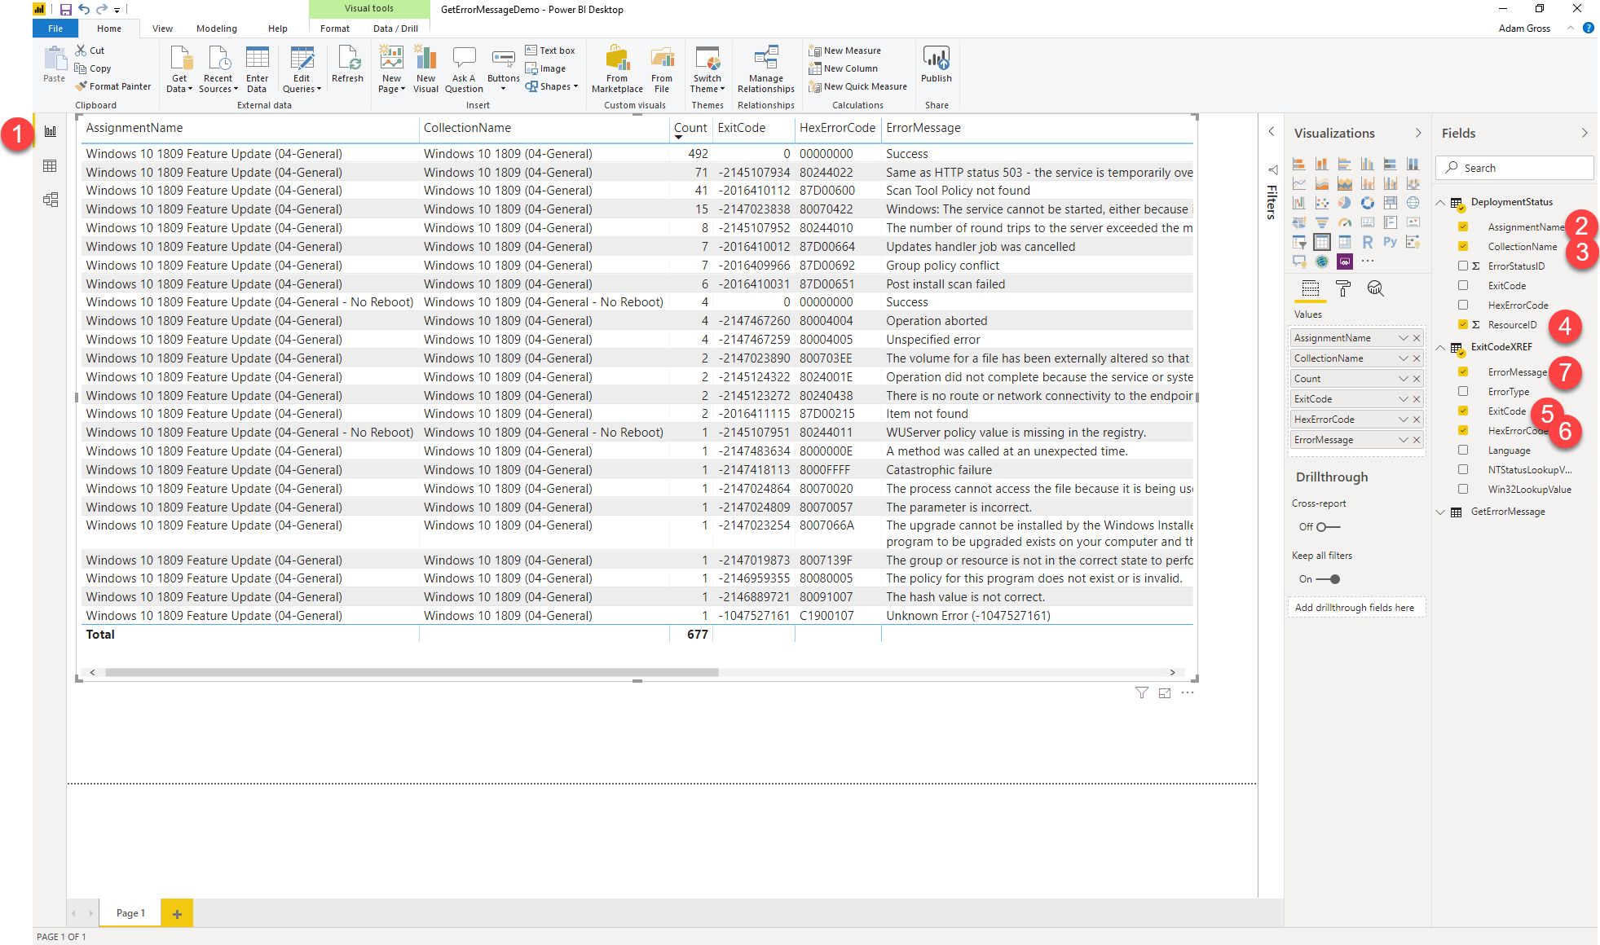
Task: Open the Data / Drill tab
Action: pyautogui.click(x=395, y=29)
